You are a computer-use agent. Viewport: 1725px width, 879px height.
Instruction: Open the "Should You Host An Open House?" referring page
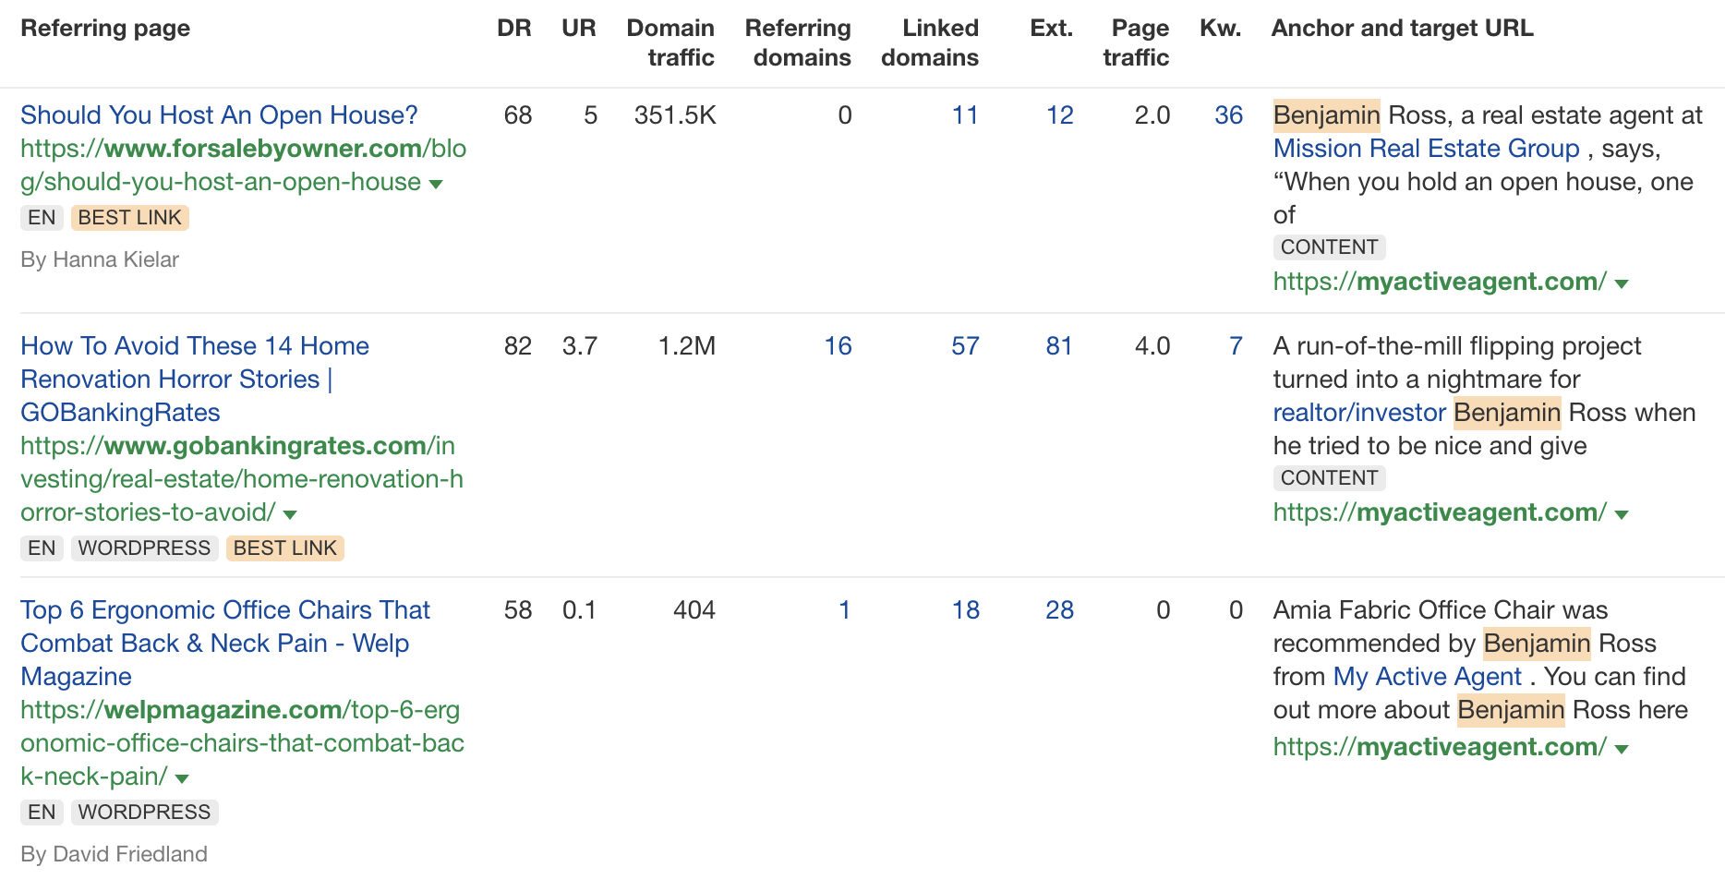click(219, 114)
